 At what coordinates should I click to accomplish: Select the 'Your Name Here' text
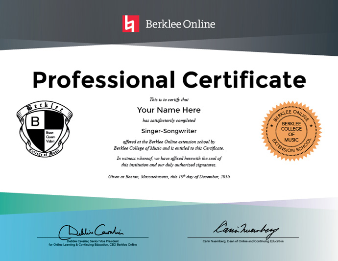[169, 110]
